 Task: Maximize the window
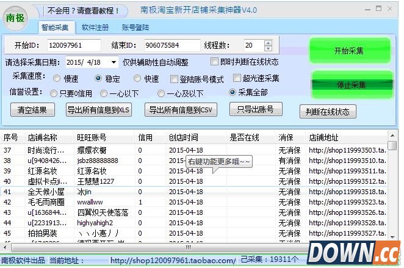tap(378, 9)
